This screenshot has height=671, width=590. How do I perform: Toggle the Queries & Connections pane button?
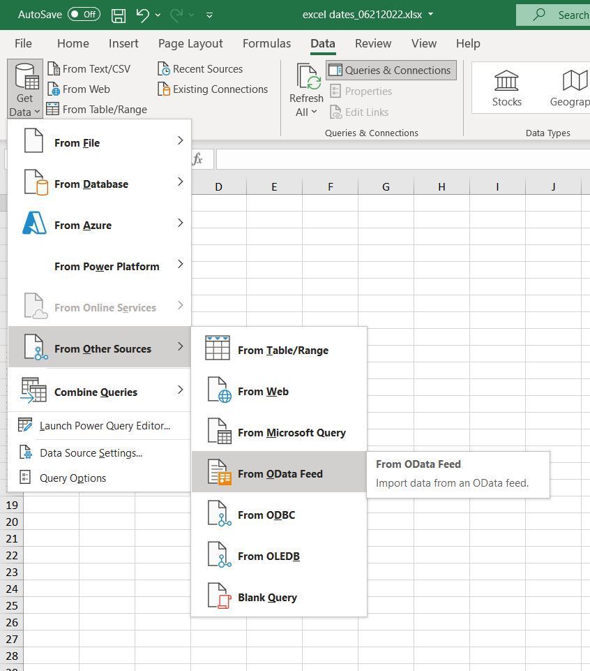pos(391,71)
